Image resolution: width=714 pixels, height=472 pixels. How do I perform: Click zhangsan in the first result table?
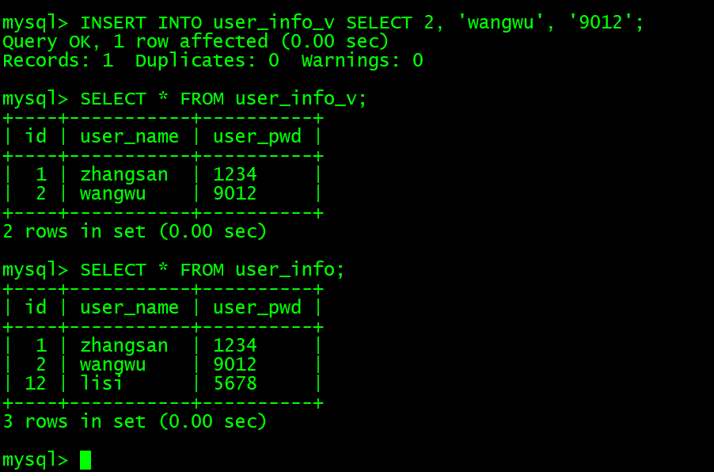tap(124, 175)
